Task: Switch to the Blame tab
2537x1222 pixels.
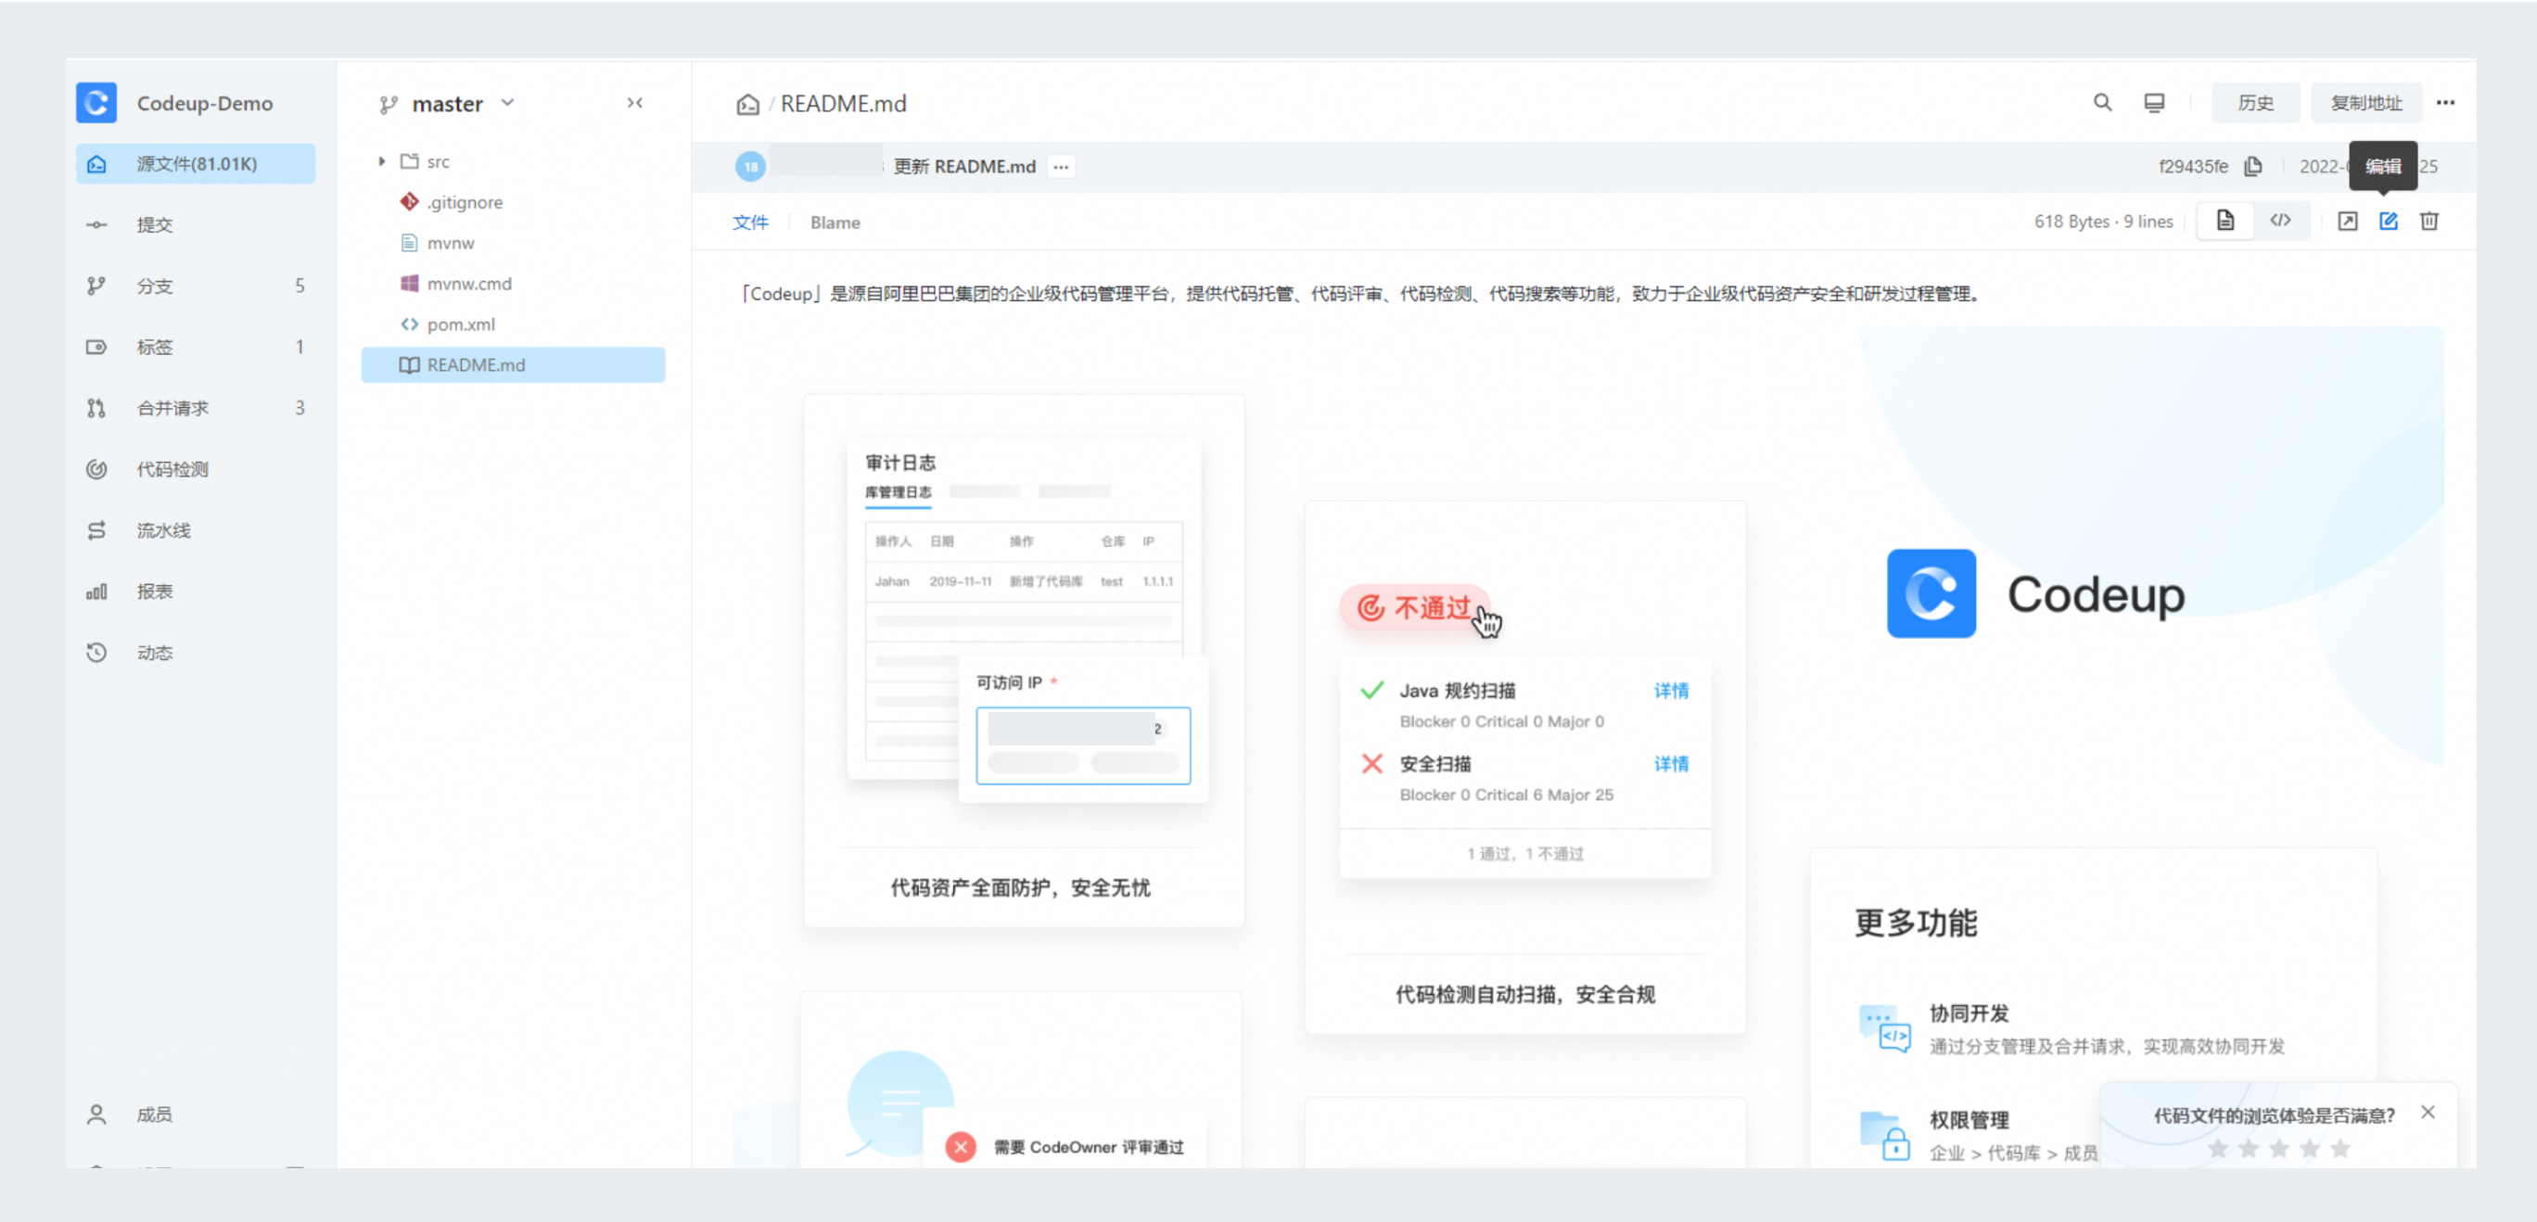Action: 835,222
